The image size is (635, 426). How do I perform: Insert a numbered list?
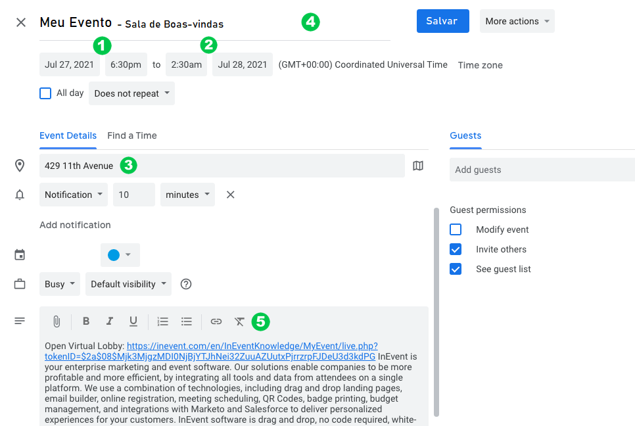[x=163, y=321]
